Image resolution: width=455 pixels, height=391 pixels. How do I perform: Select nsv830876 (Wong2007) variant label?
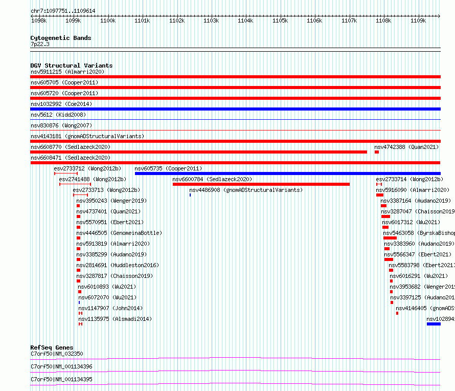pyautogui.click(x=61, y=125)
